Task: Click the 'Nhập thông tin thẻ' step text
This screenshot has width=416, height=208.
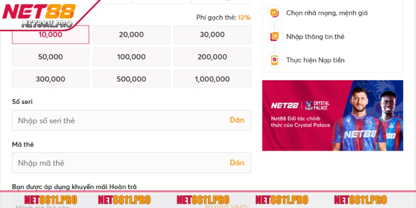Action: click(315, 36)
